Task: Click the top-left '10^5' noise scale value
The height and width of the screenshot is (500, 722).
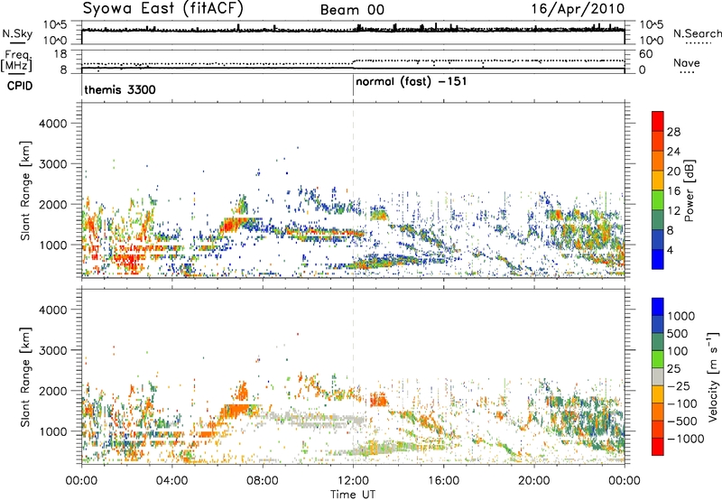Action: pos(55,24)
